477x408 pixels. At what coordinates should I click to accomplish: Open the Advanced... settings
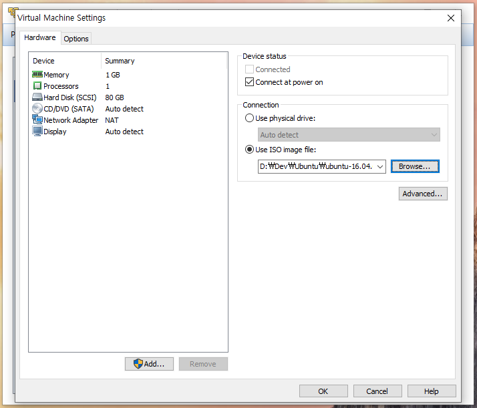423,194
